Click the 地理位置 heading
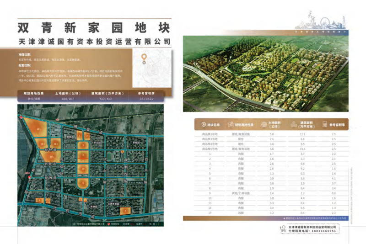366x244 pixels. (25, 54)
